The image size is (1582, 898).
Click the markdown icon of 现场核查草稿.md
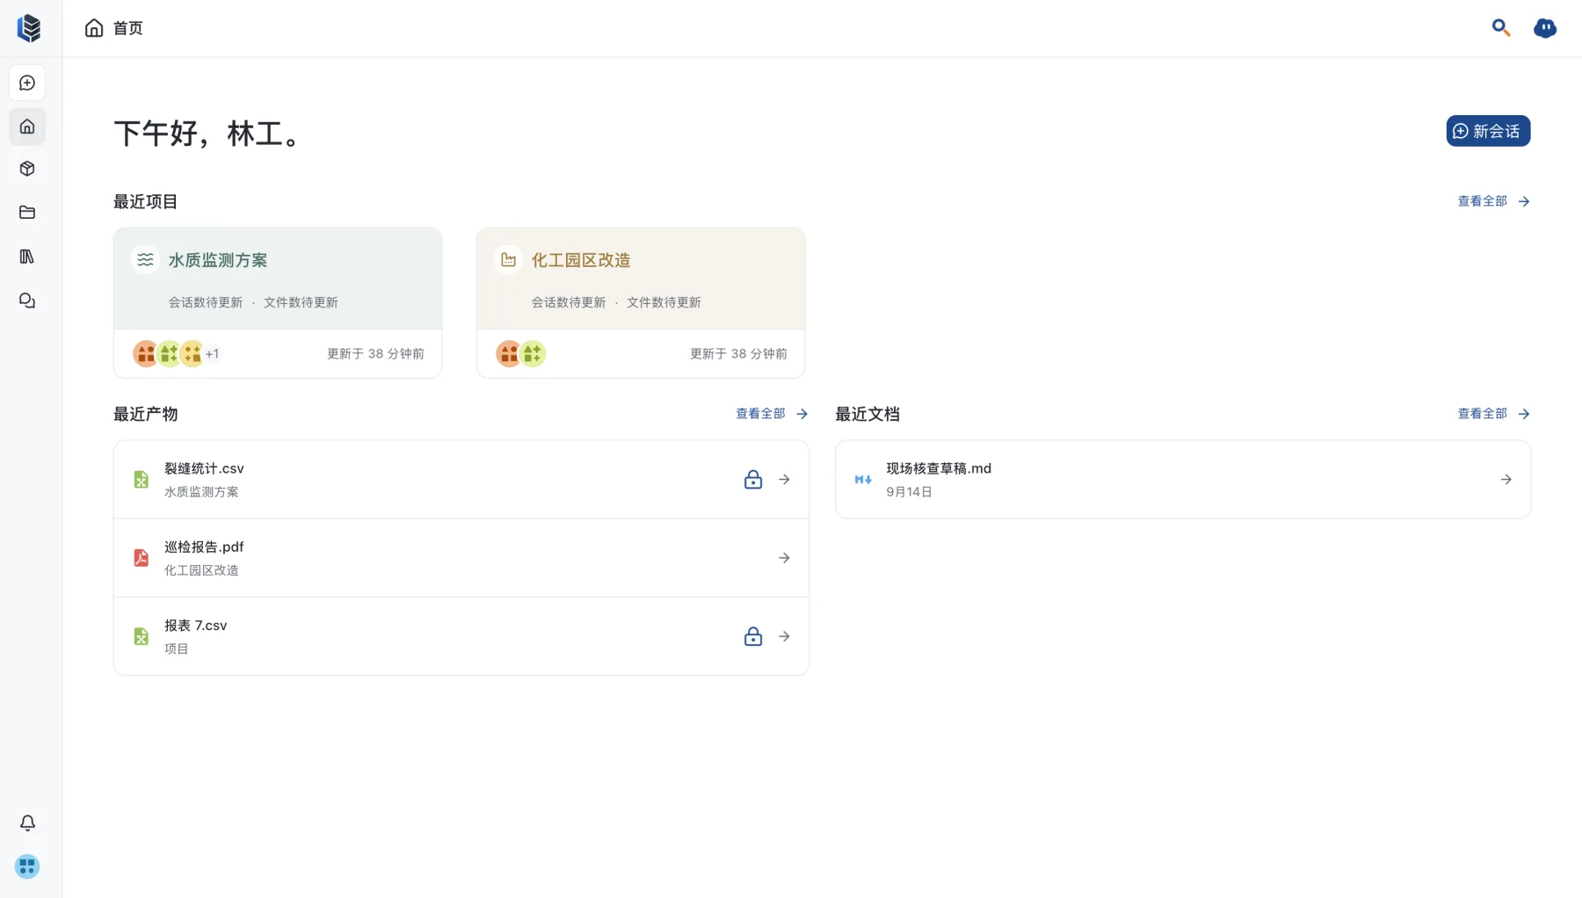pyautogui.click(x=863, y=480)
